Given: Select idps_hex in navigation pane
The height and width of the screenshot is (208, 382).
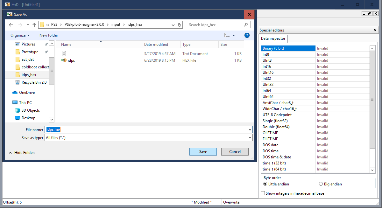Looking at the screenshot, I should [27, 75].
